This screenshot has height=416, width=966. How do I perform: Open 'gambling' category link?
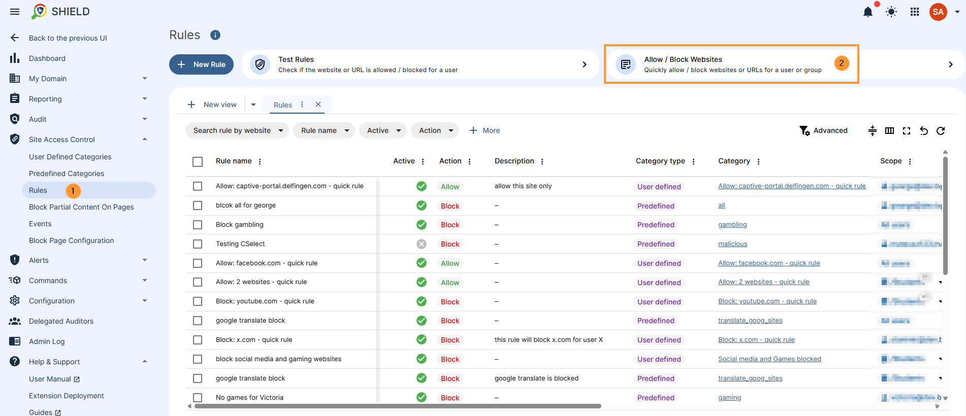(x=732, y=225)
